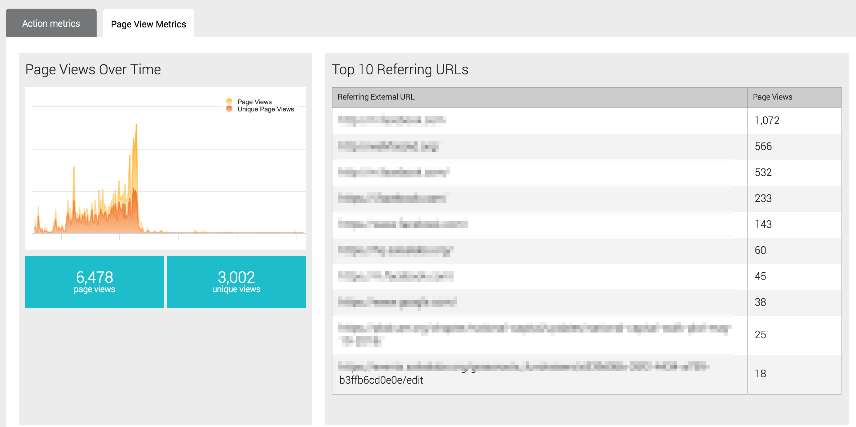Image resolution: width=856 pixels, height=427 pixels.
Task: Click the 6,478 page views tile
Action: [94, 282]
